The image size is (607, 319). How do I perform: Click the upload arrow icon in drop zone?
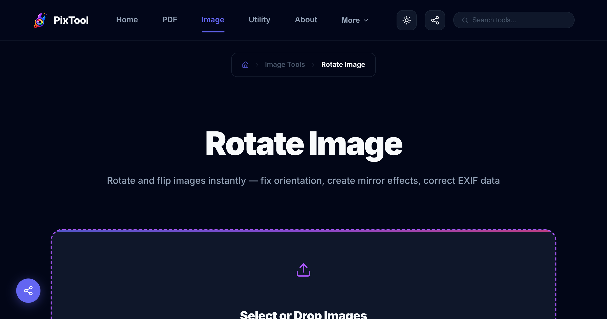[x=303, y=269]
